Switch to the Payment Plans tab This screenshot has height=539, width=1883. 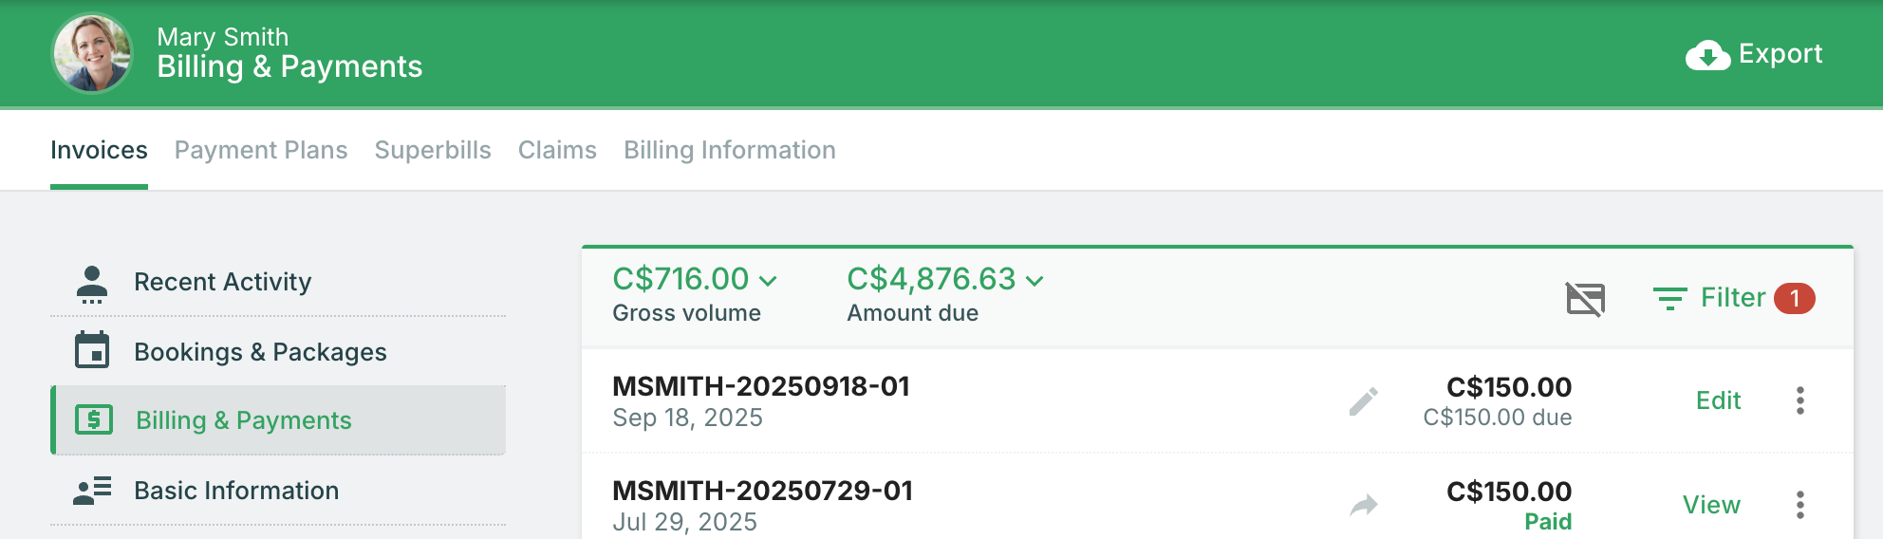261,150
